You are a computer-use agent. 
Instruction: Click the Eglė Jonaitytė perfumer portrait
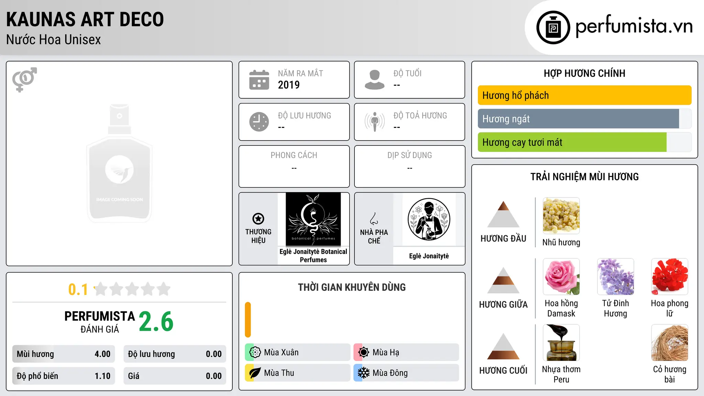(429, 219)
